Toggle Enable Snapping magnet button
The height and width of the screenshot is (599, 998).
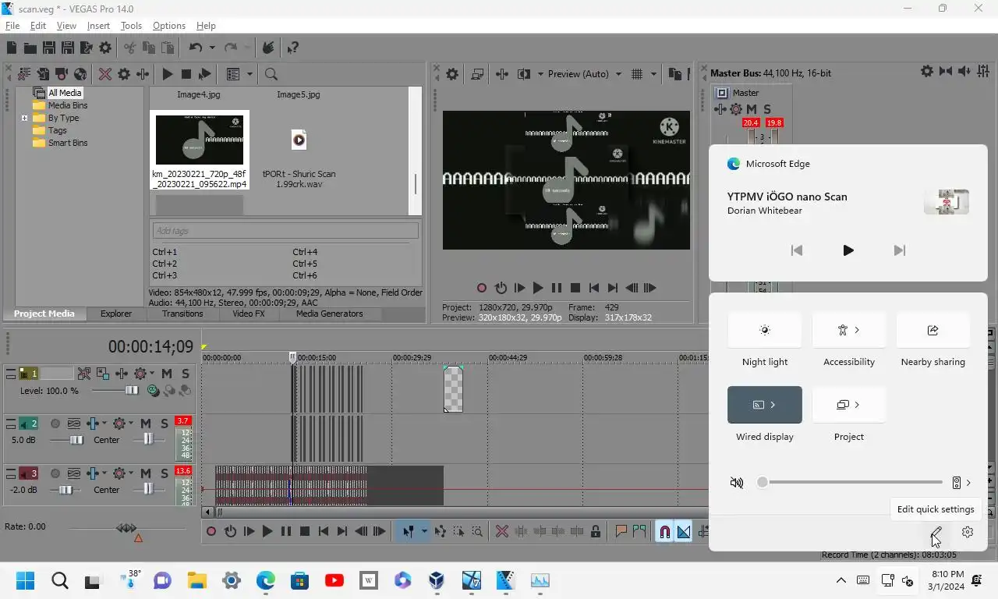click(x=664, y=531)
